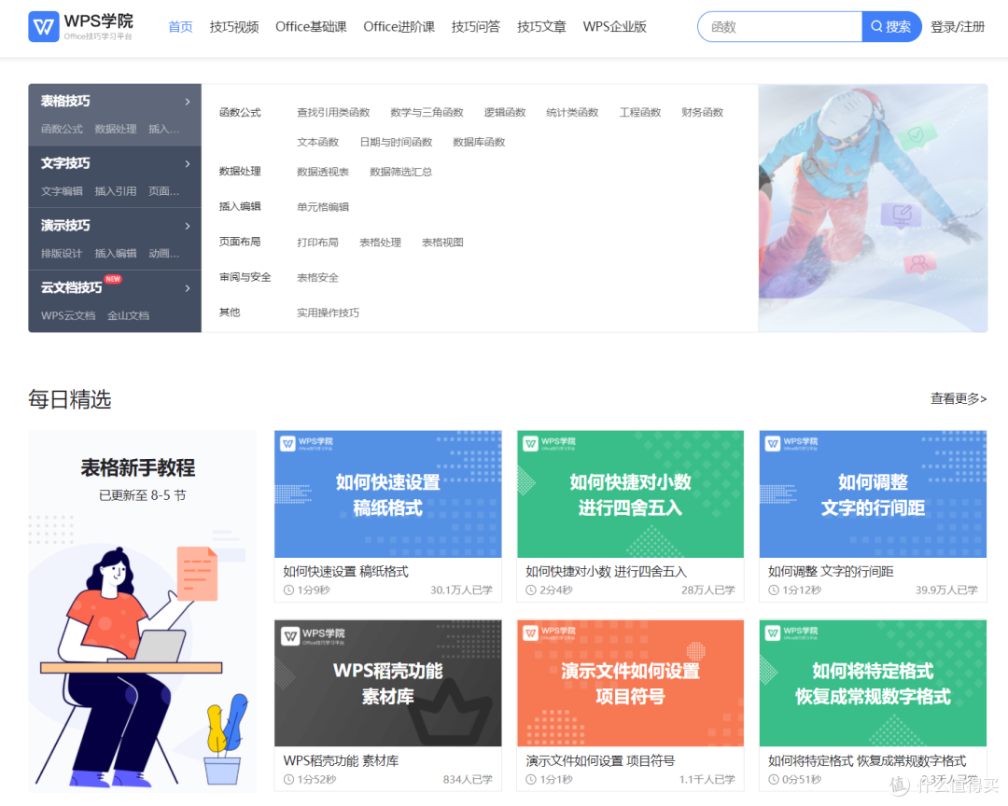This screenshot has height=806, width=1008.
Task: Click the 页面布局 category label
Action: (240, 242)
